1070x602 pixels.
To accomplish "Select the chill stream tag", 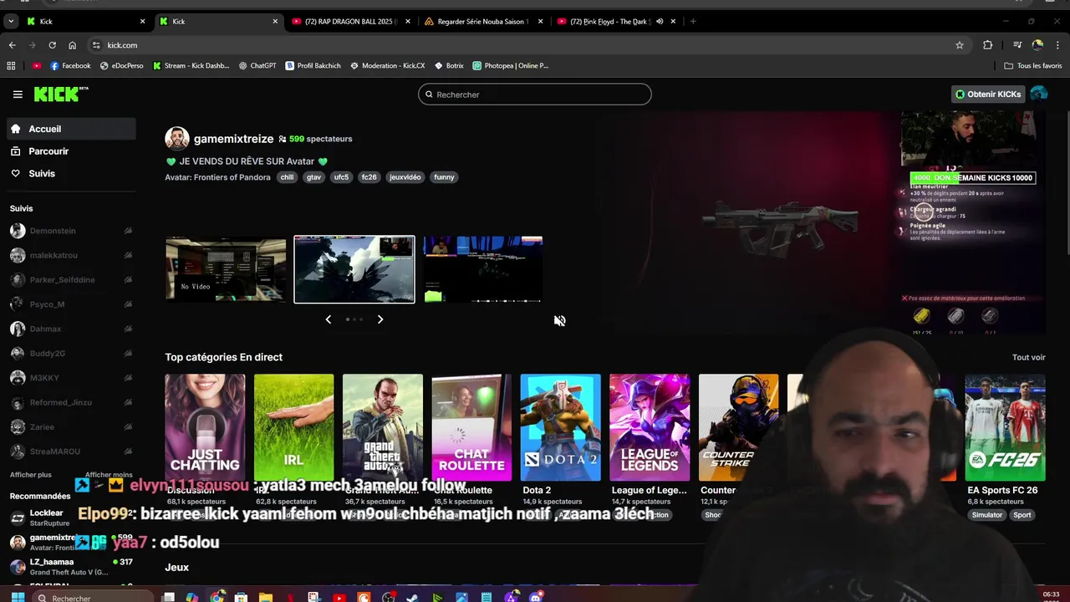I will (x=287, y=177).
